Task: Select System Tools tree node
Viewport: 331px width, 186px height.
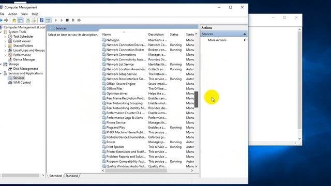Action: 17,32
